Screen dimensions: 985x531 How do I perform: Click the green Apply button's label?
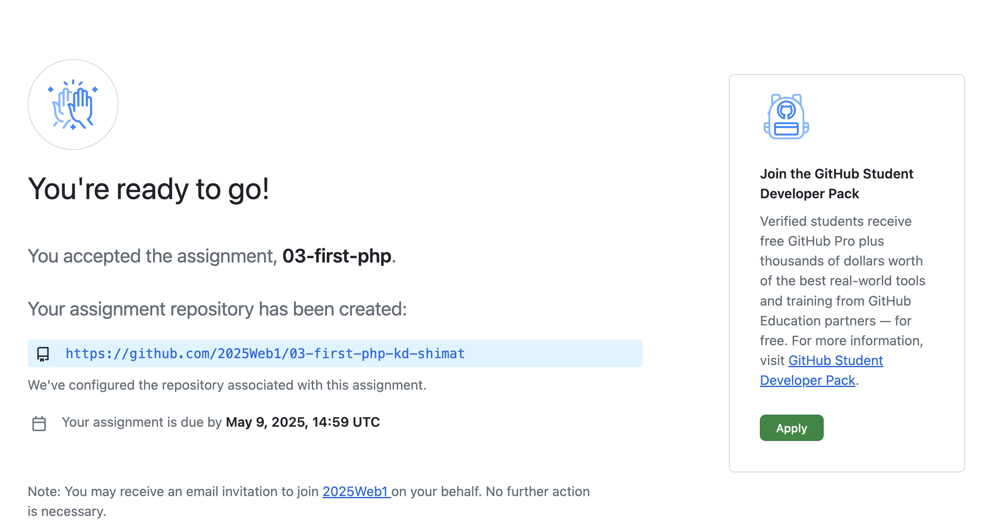(791, 428)
